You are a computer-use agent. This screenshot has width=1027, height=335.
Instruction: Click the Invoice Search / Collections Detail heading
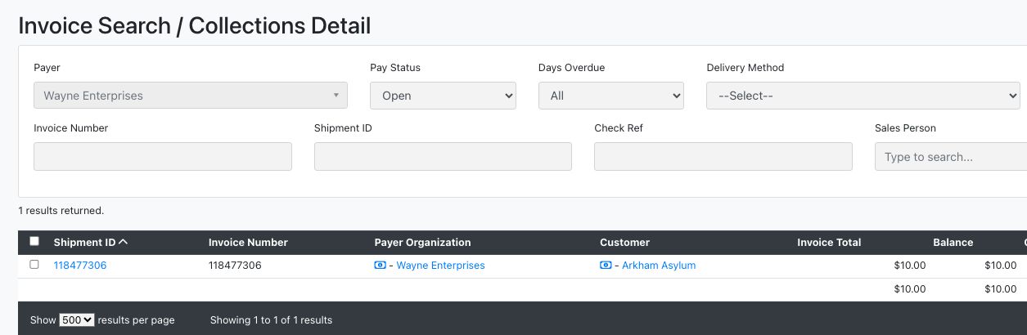pos(195,25)
